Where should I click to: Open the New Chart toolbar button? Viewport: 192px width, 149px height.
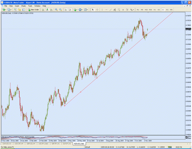coord(4,10)
